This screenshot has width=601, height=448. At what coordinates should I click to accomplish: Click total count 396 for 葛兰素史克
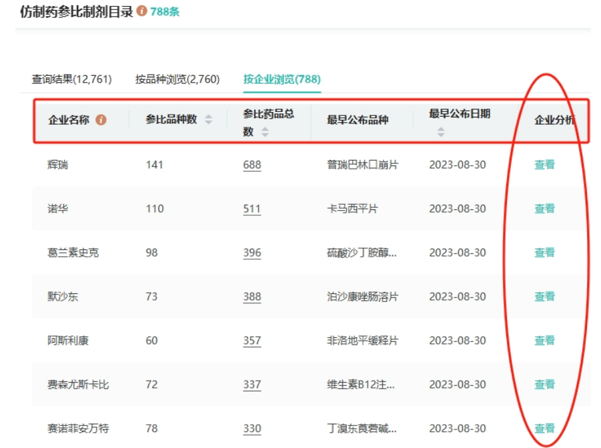pyautogui.click(x=252, y=253)
